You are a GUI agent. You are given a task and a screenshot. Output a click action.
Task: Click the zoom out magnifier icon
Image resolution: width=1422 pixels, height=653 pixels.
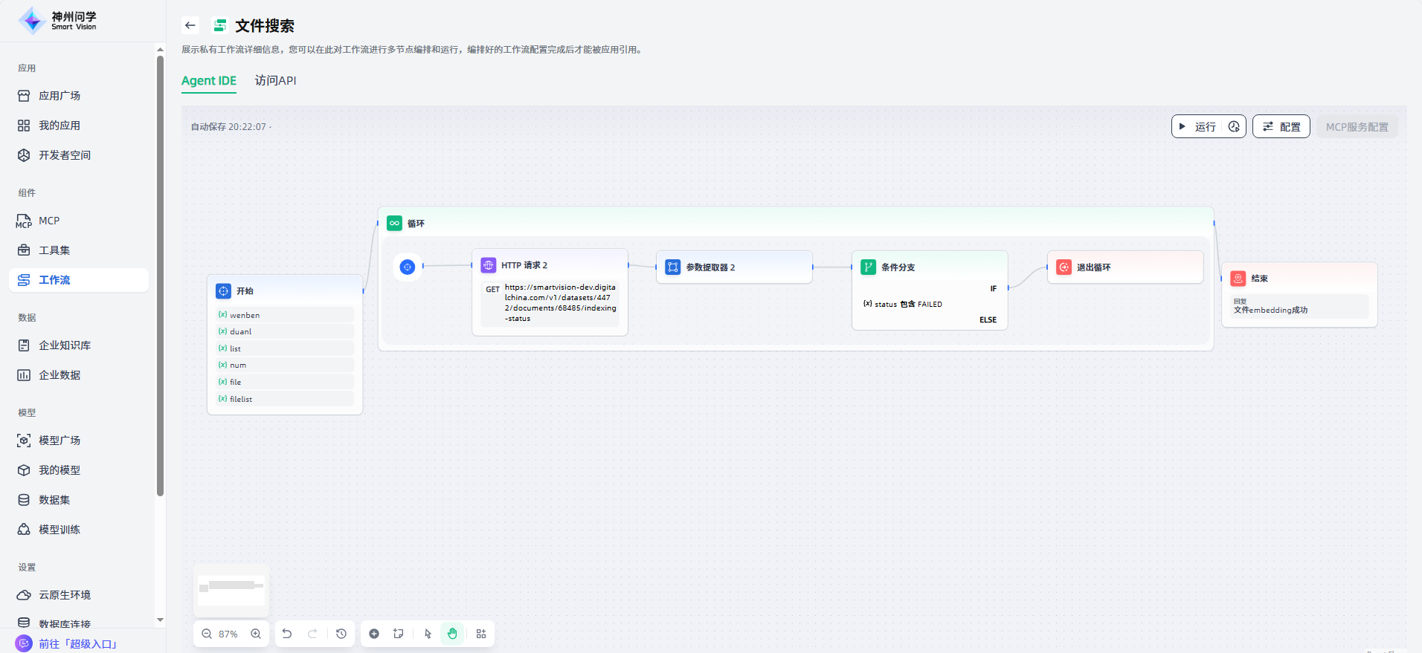[x=207, y=634]
